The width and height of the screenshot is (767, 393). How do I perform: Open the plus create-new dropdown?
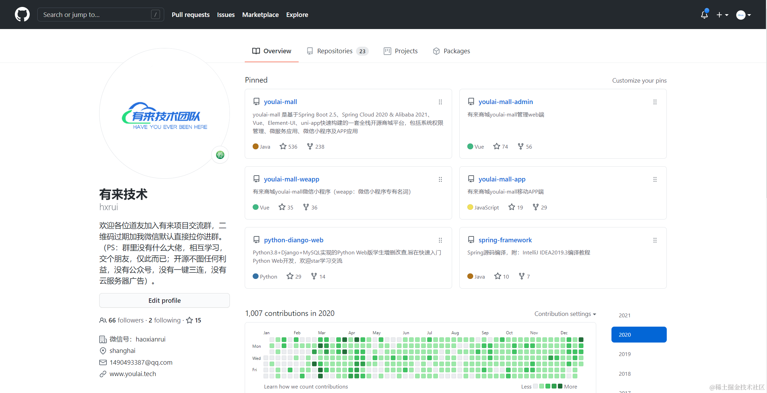coord(722,15)
